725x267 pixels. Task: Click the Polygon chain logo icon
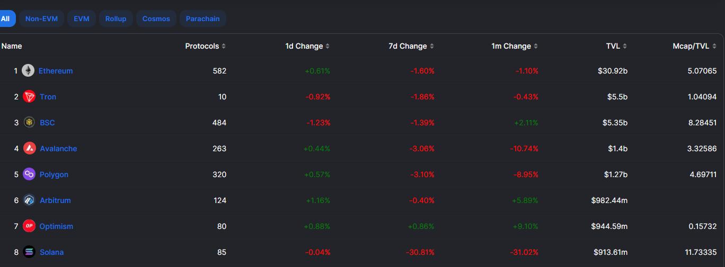29,174
